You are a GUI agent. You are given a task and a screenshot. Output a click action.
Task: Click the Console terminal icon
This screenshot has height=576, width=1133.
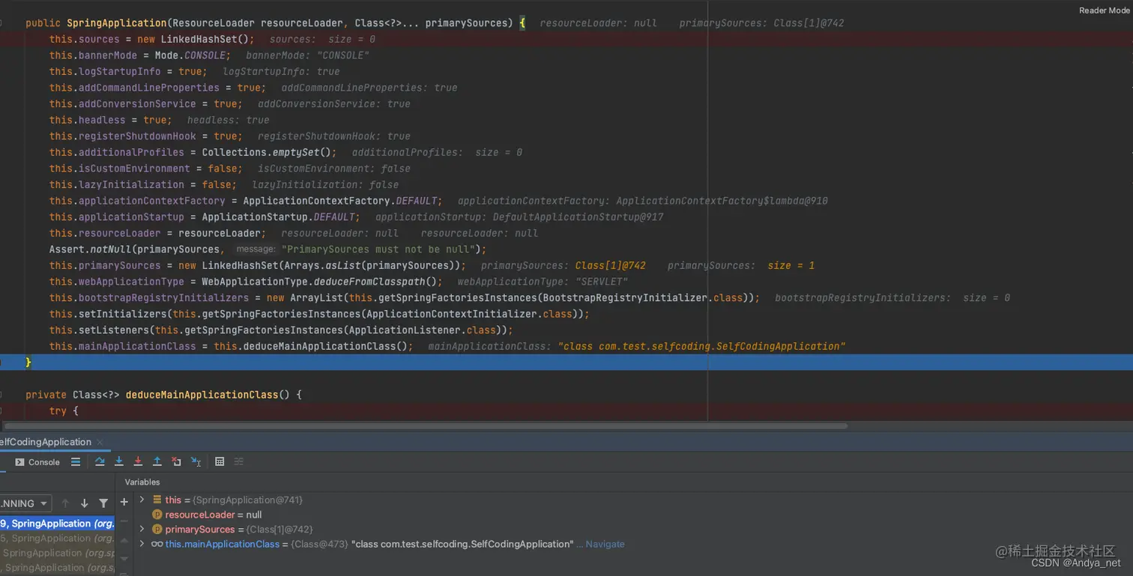[20, 462]
